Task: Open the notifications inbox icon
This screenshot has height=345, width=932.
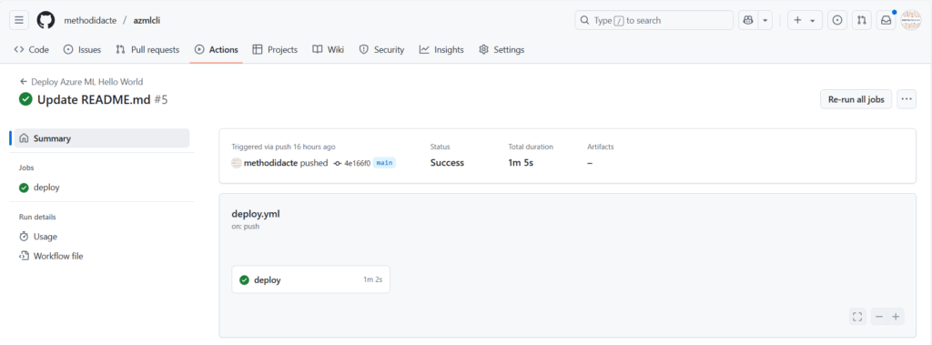Action: click(x=886, y=20)
